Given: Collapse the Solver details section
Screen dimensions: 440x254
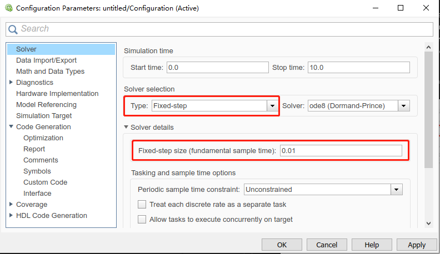Looking at the screenshot, I should point(126,127).
